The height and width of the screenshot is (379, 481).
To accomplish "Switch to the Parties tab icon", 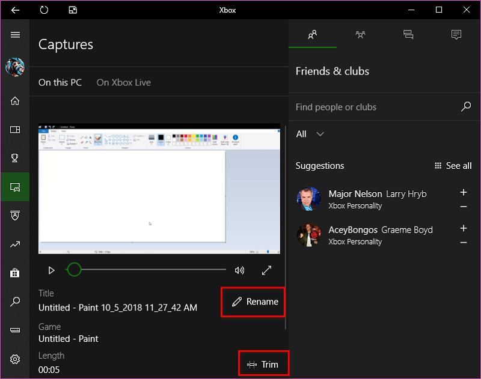I will [x=360, y=35].
